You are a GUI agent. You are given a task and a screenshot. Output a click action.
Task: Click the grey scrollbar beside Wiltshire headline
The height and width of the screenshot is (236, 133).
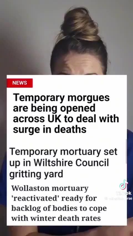[126, 151]
